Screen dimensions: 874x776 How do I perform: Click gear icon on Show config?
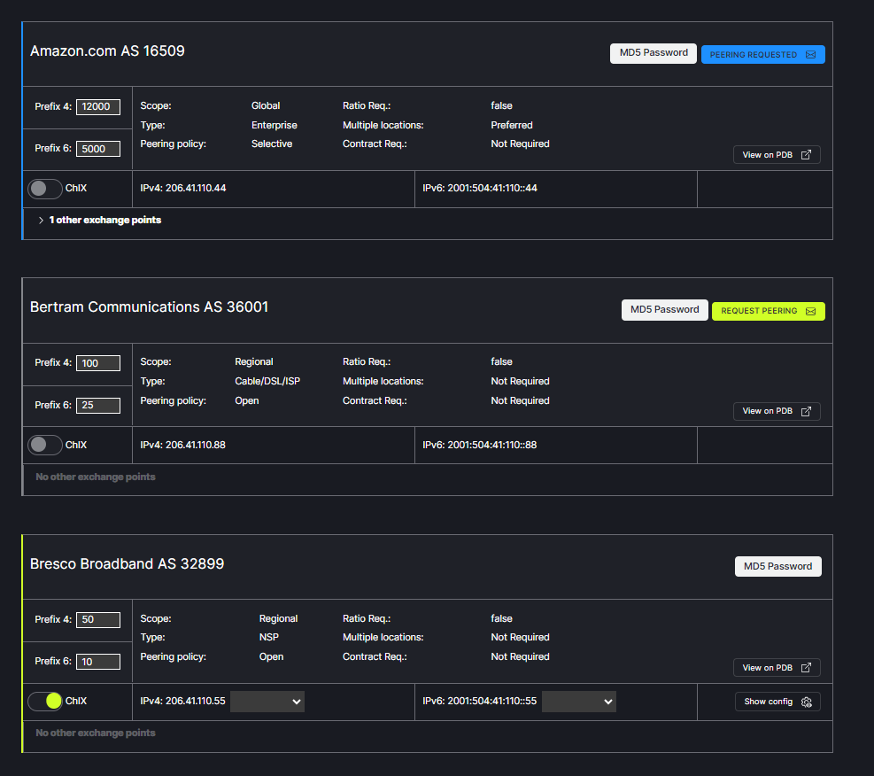coord(806,702)
